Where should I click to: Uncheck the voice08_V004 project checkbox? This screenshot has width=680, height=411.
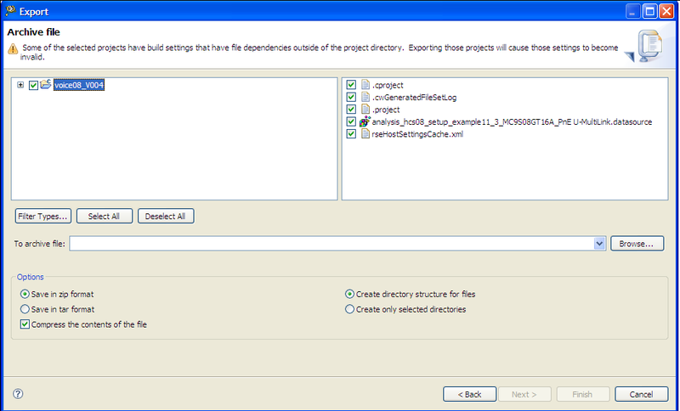[x=33, y=85]
